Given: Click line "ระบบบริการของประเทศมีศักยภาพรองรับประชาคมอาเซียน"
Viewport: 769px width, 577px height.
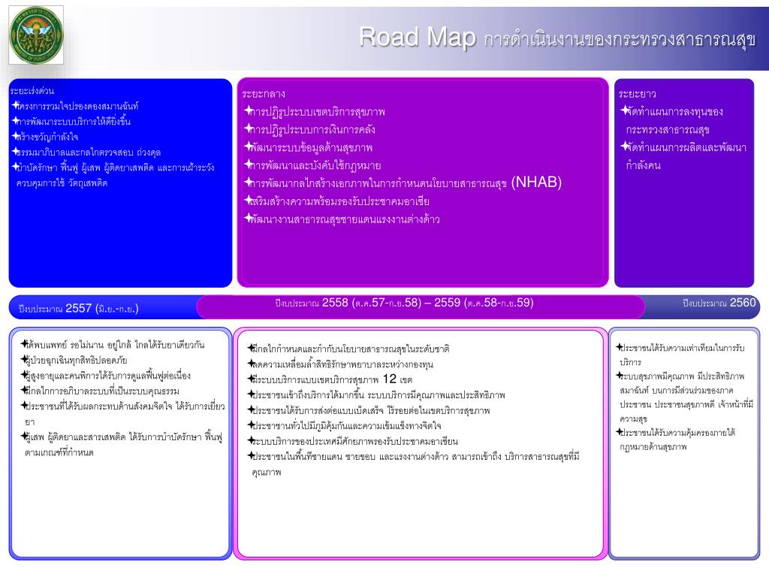Looking at the screenshot, I should click(x=354, y=441).
